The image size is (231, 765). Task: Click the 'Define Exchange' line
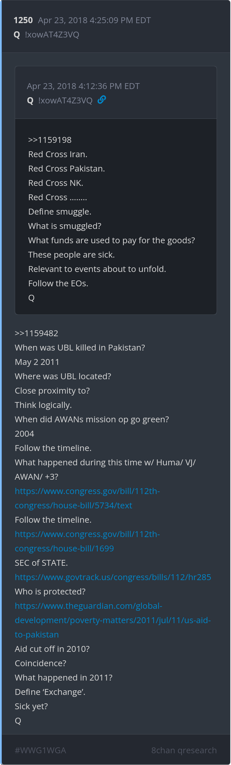[50, 692]
